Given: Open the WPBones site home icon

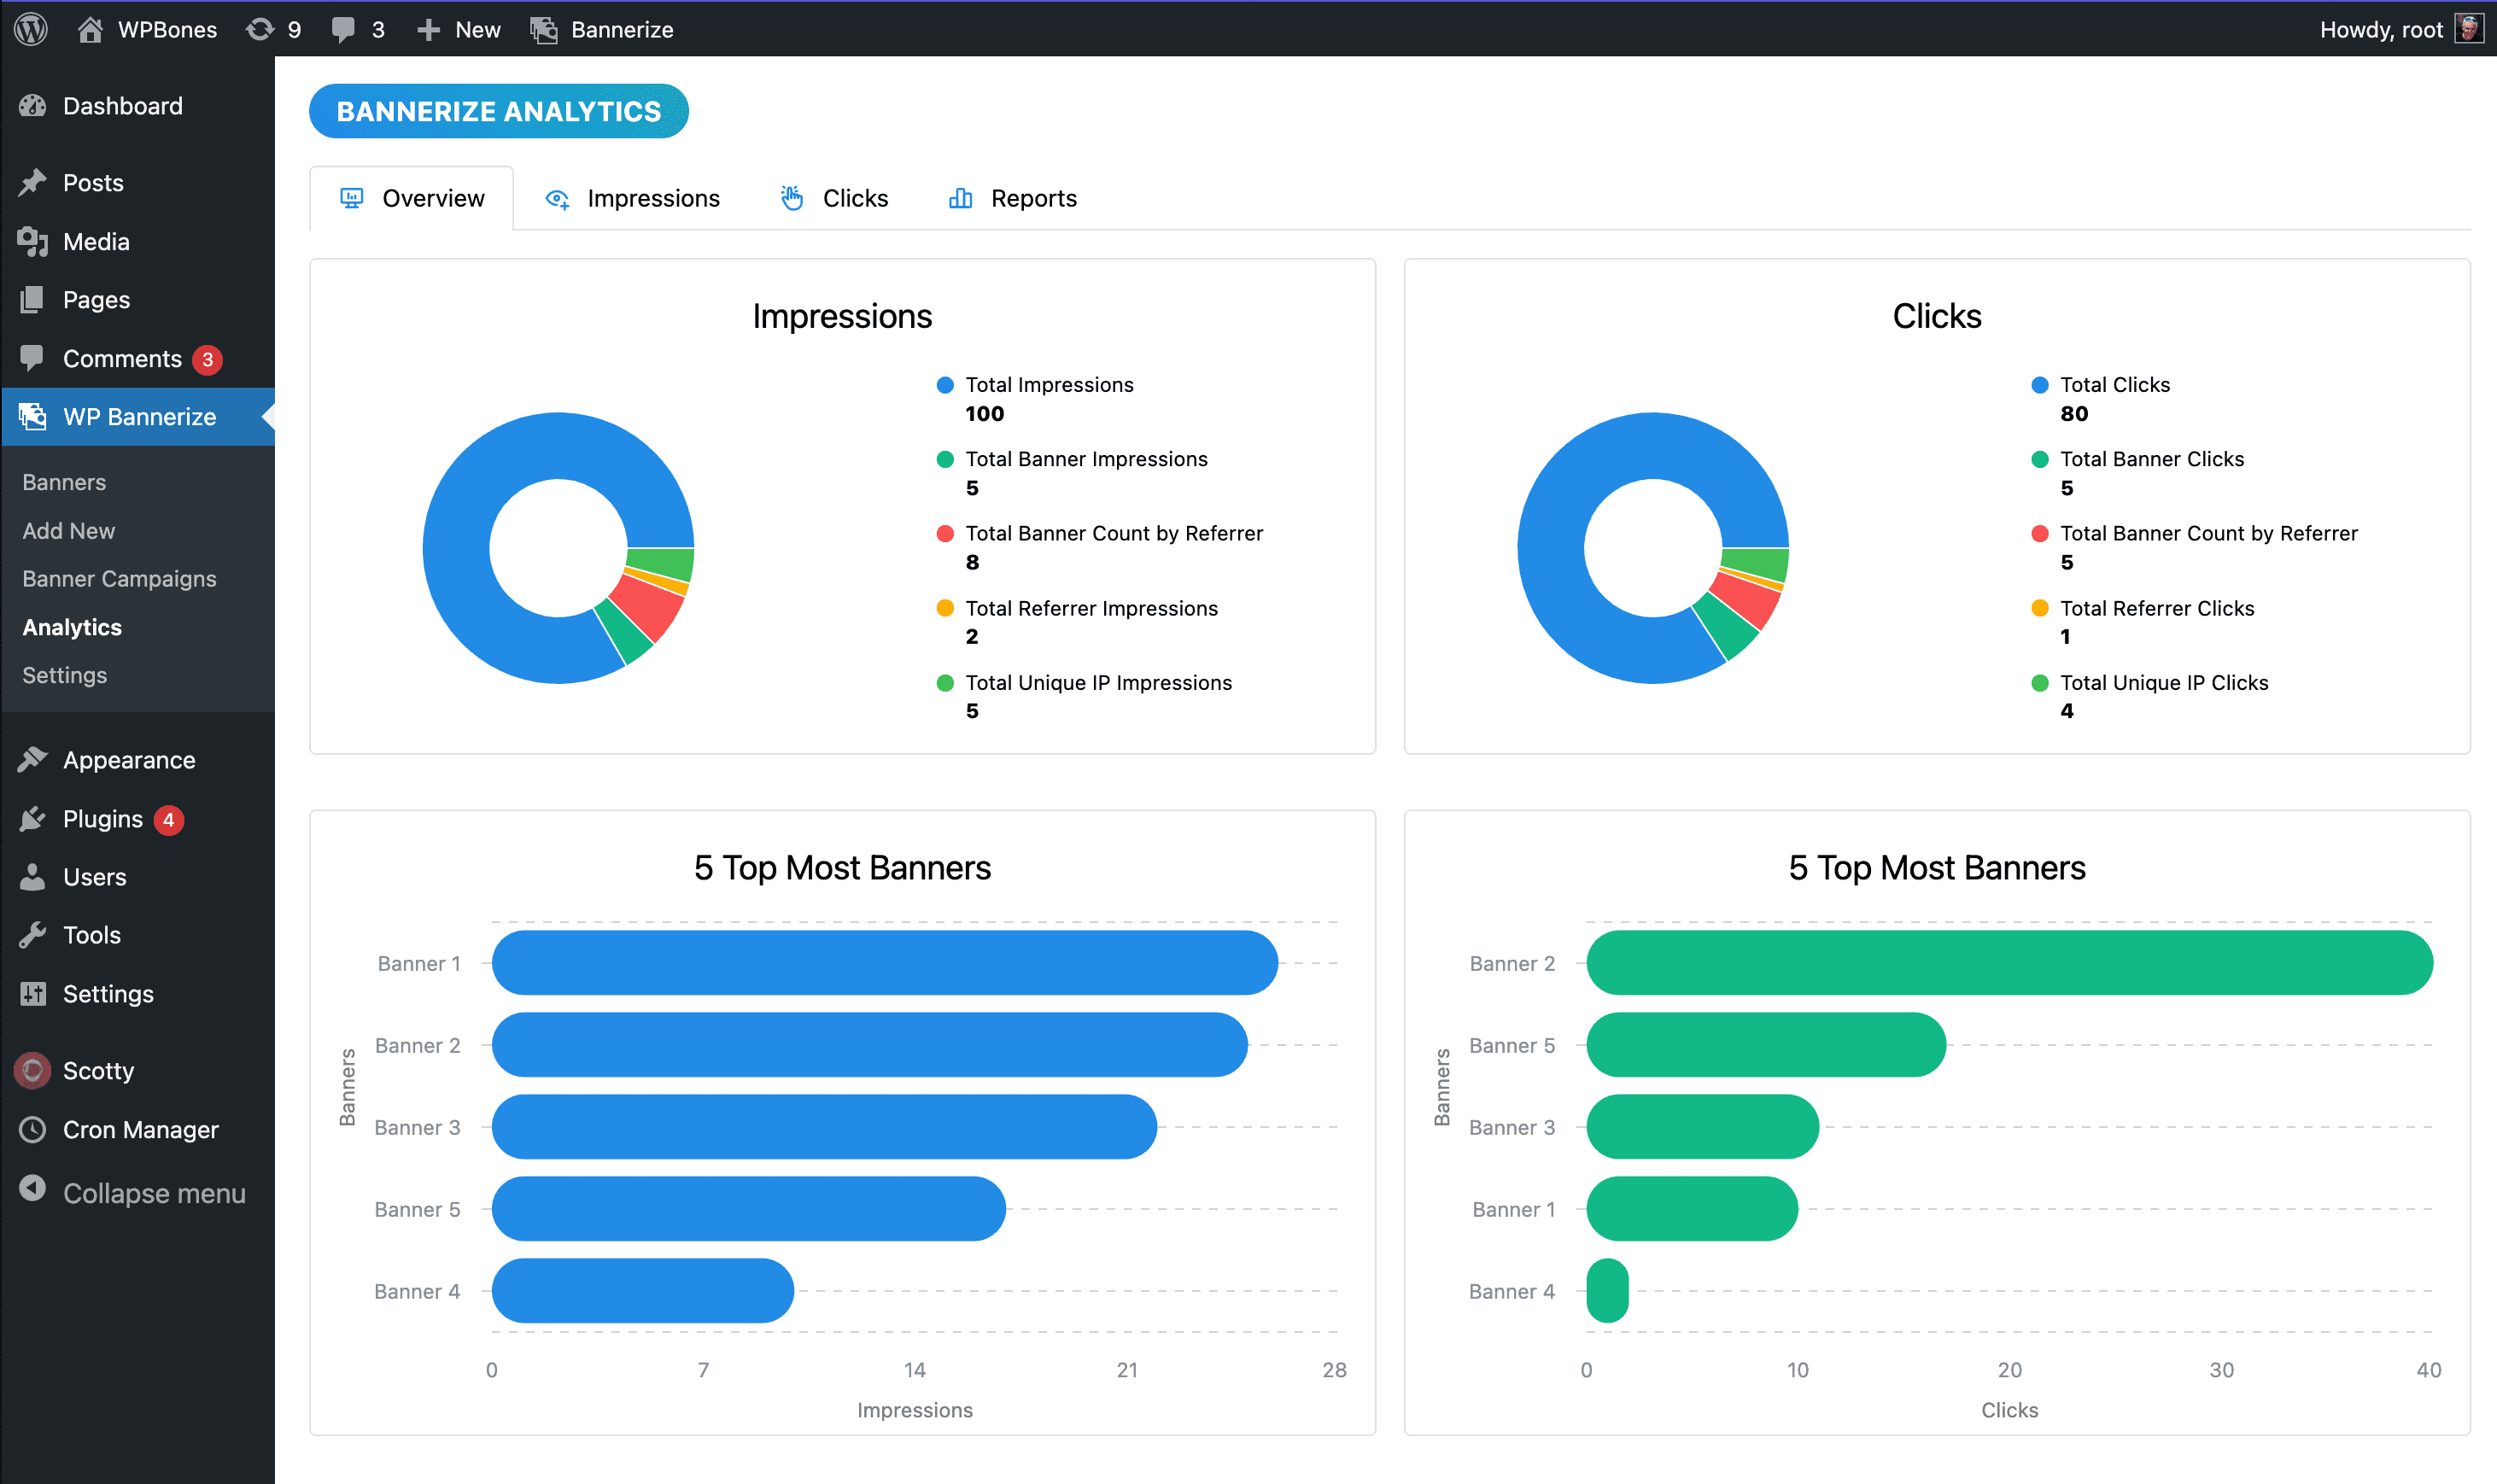Looking at the screenshot, I should [90, 29].
